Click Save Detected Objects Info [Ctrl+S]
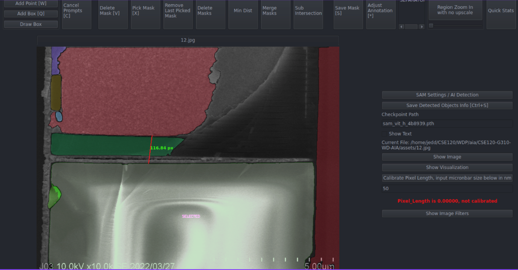The width and height of the screenshot is (518, 270). (447, 105)
